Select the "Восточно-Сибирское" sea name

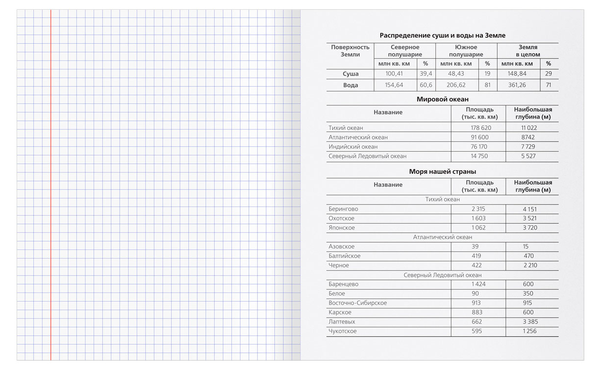[357, 303]
